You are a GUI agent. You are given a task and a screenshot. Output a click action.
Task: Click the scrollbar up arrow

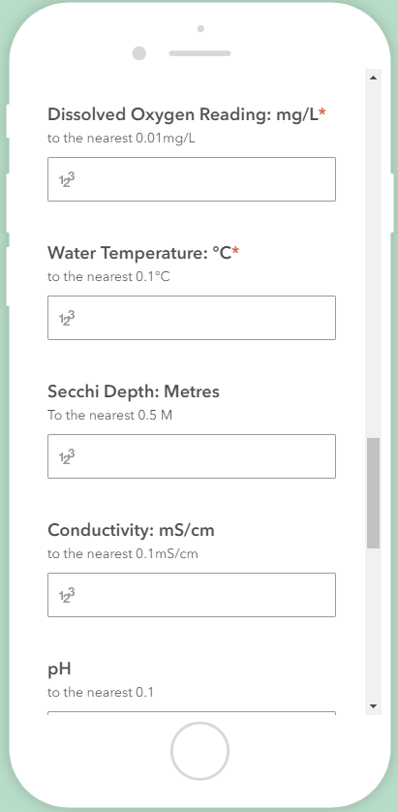coord(373,78)
